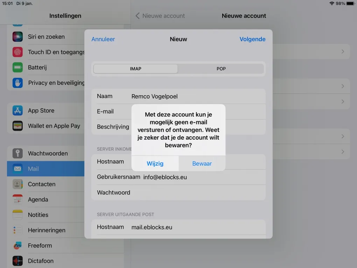
Task: Tap the Siri en zoeken icon
Action: point(17,37)
